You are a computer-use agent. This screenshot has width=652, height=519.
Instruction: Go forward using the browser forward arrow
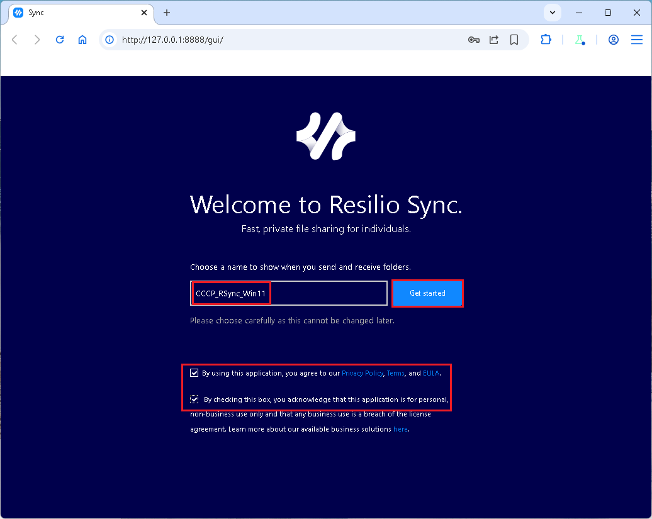37,40
